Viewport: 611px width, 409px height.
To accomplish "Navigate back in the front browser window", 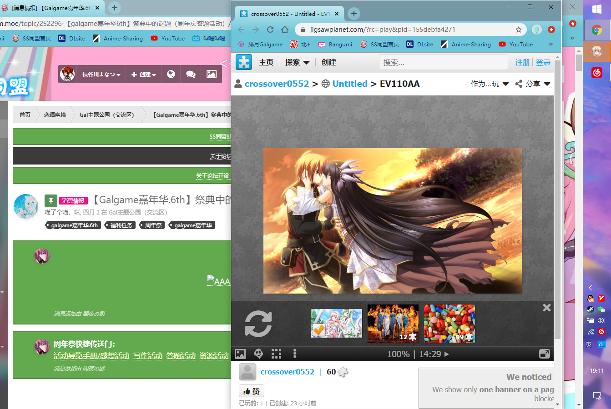I will [x=241, y=30].
